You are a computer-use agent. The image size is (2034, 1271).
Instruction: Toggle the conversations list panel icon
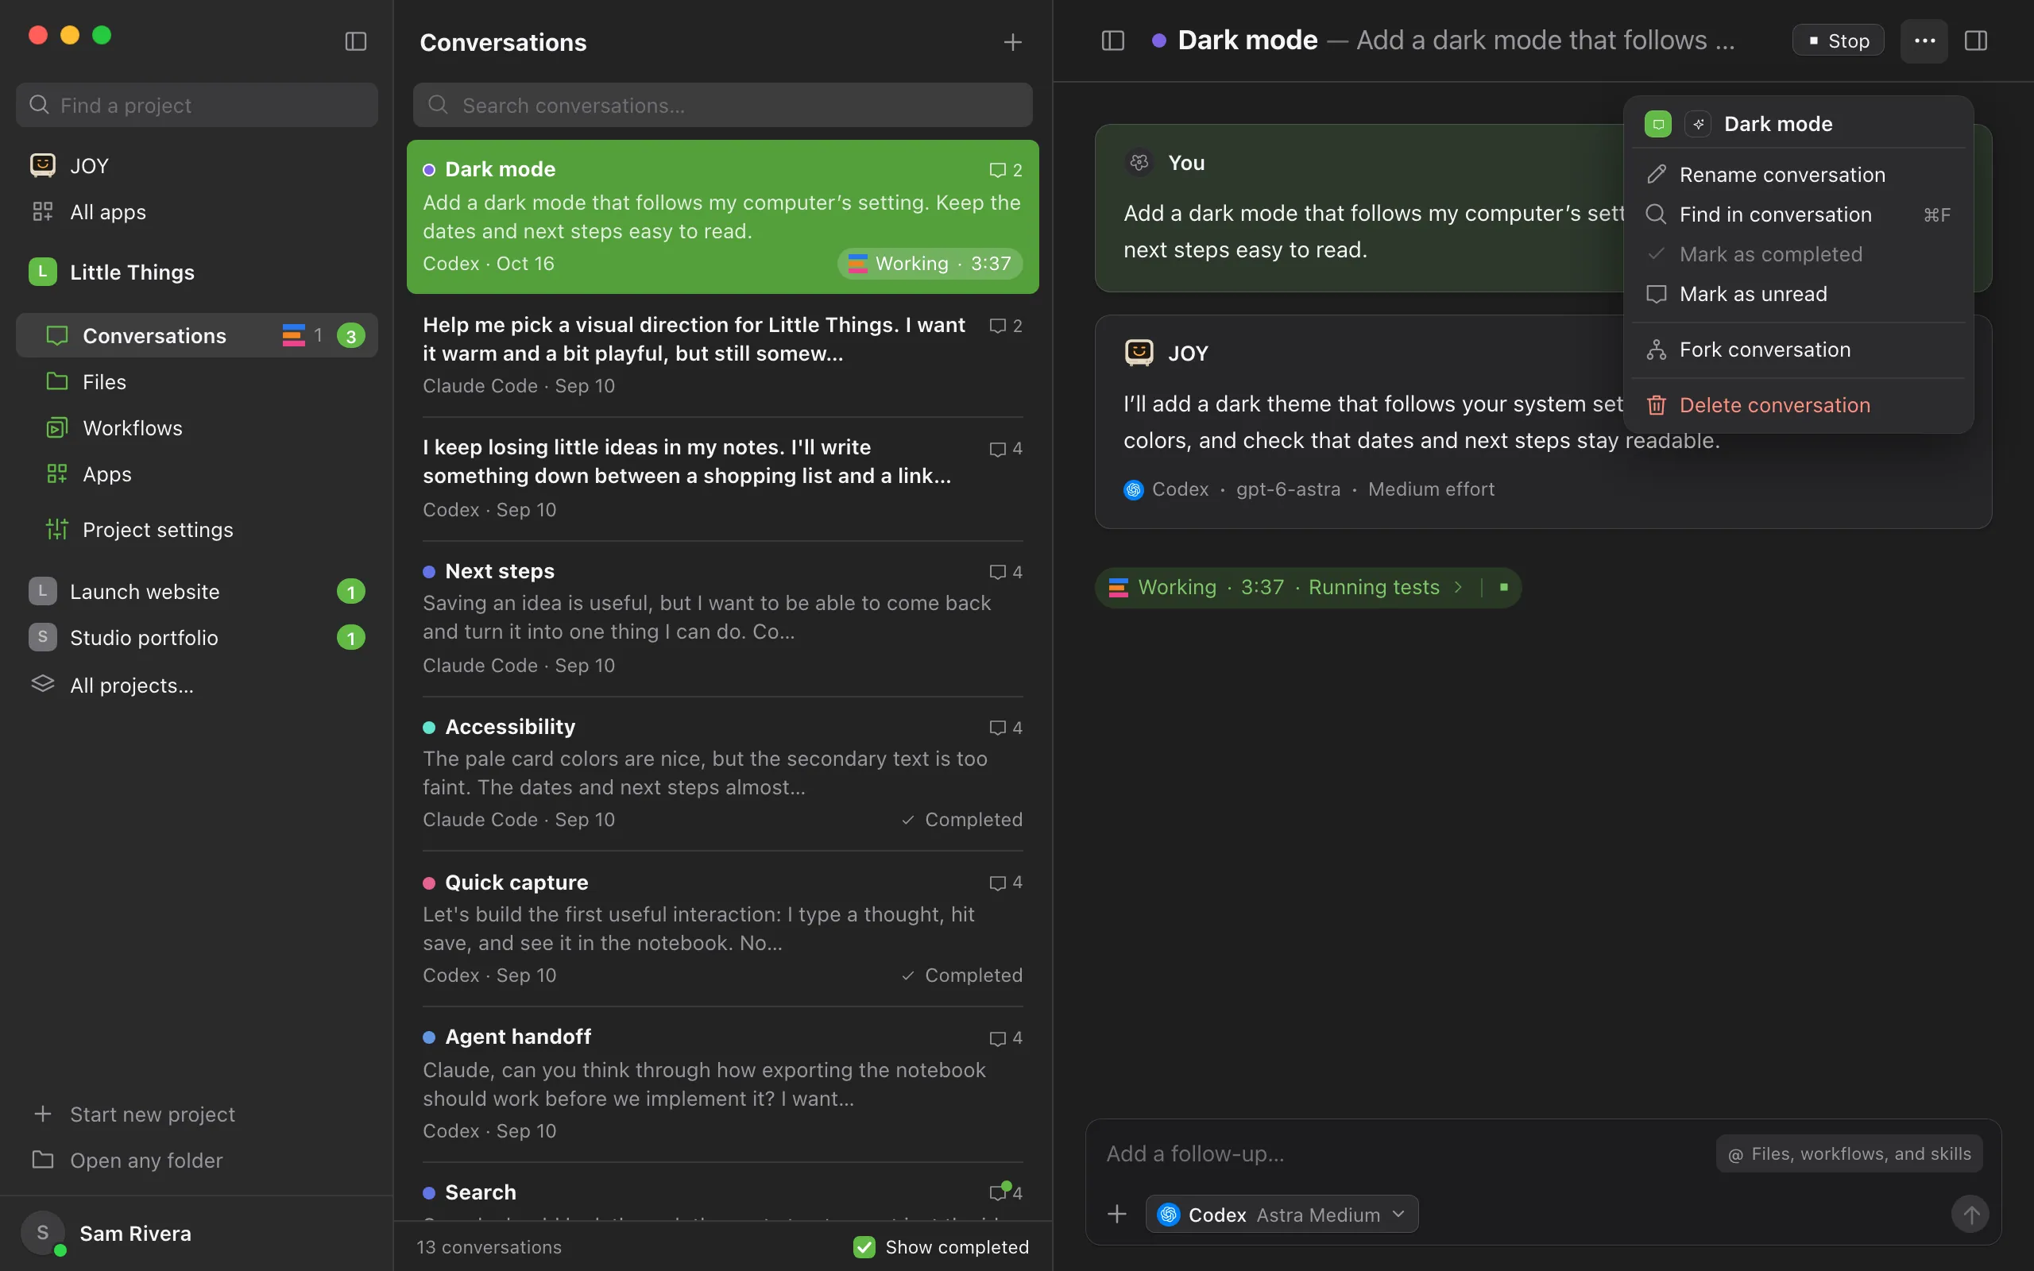[1113, 41]
